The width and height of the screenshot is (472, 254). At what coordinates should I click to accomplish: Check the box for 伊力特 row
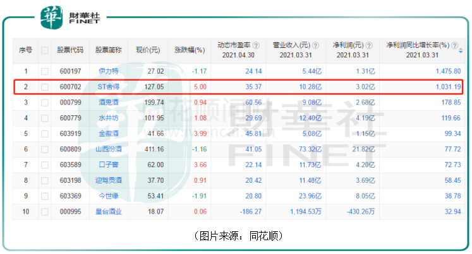45,71
